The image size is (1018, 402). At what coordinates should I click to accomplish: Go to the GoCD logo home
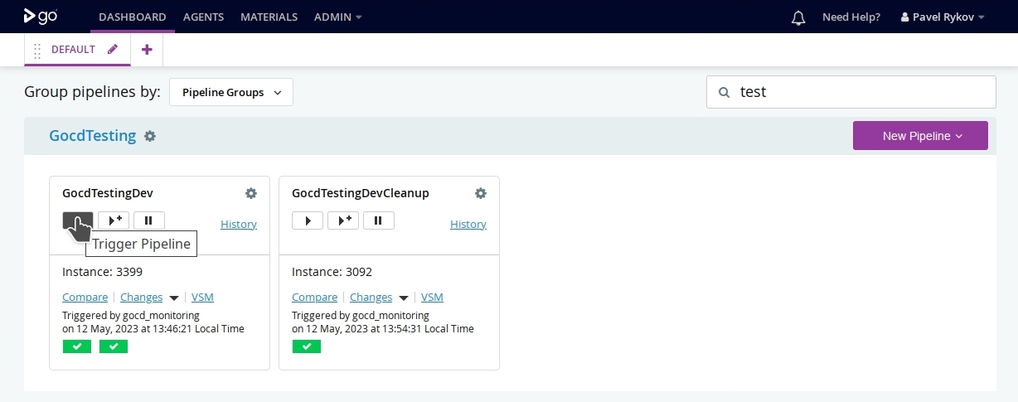(x=41, y=17)
